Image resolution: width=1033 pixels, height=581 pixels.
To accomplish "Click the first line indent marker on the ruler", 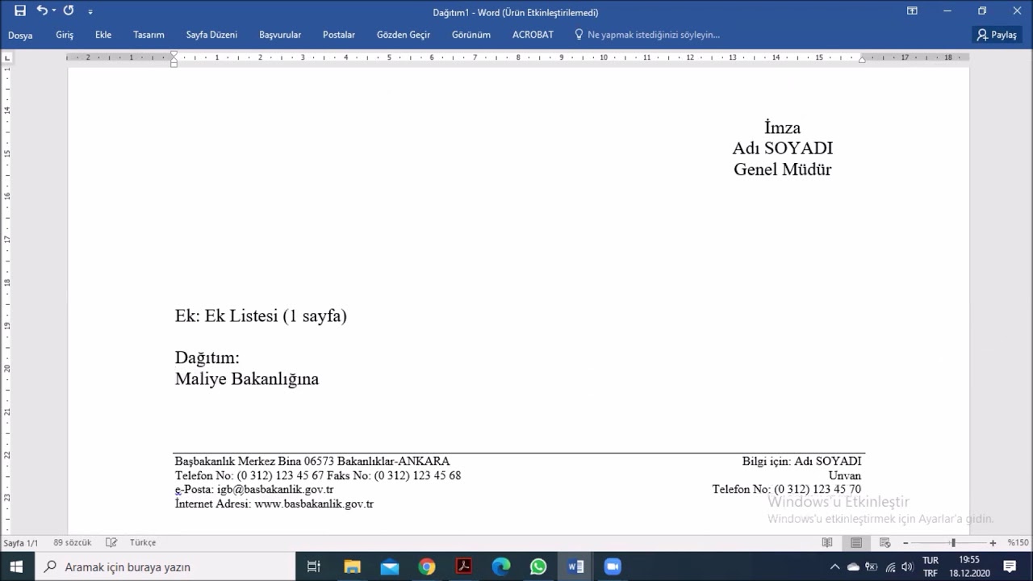I will coord(174,55).
